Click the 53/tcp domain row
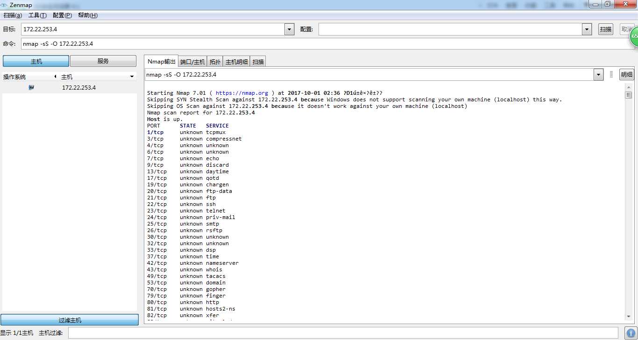This screenshot has width=638, height=340. click(x=186, y=283)
